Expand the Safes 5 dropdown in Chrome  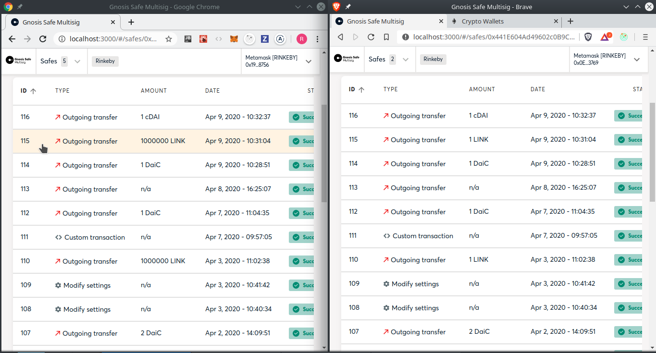point(77,61)
